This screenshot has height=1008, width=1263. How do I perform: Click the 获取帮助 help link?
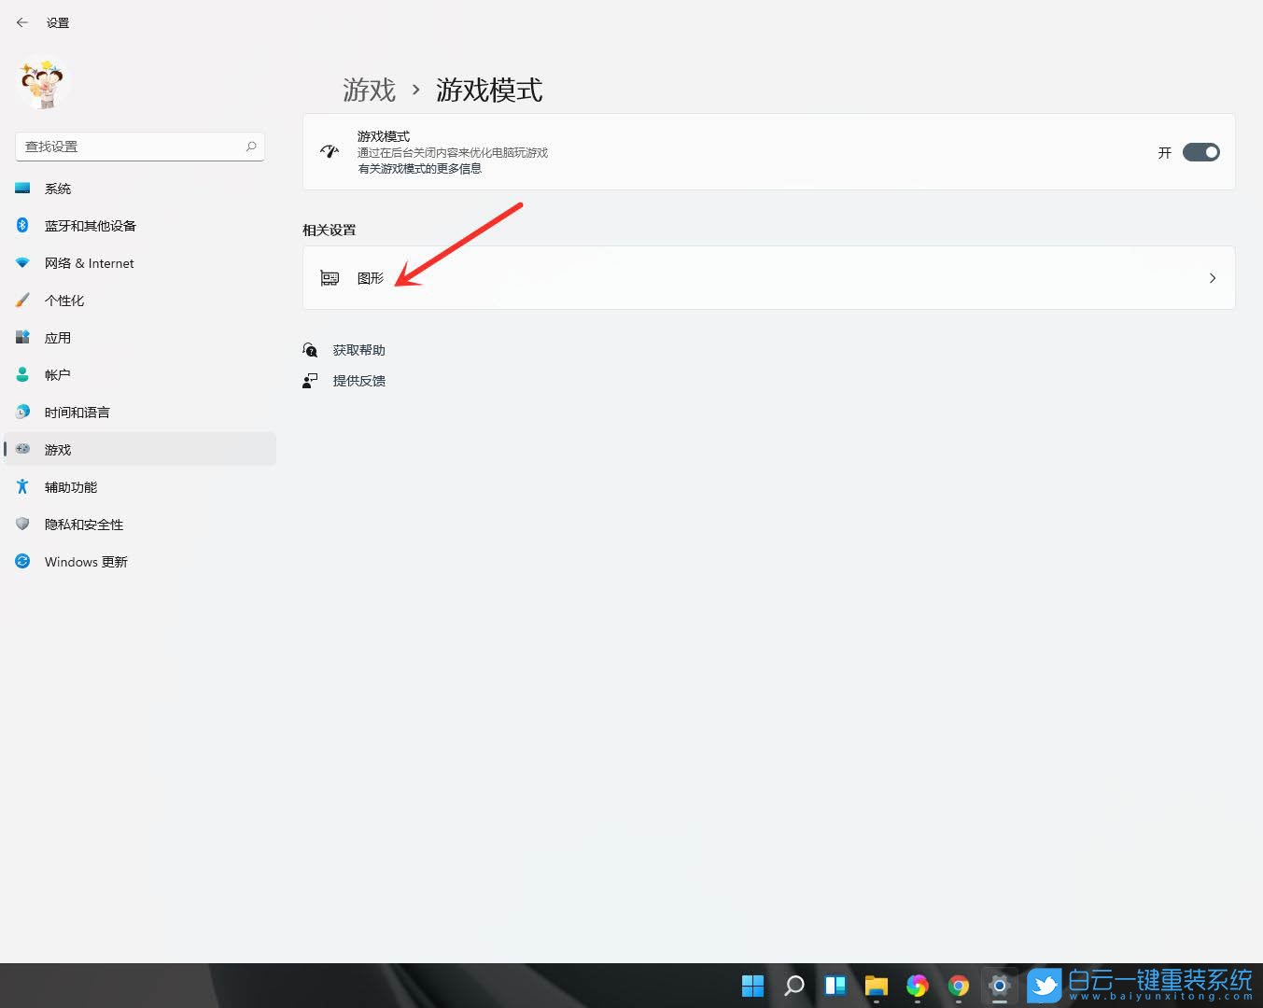pyautogui.click(x=359, y=350)
